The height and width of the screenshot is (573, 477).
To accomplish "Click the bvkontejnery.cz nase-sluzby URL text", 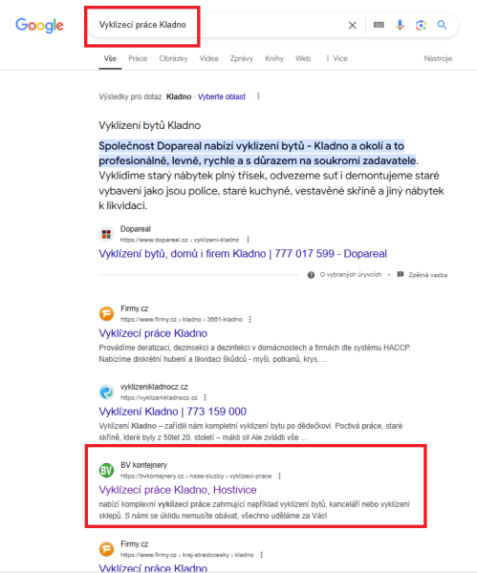I will (x=196, y=476).
